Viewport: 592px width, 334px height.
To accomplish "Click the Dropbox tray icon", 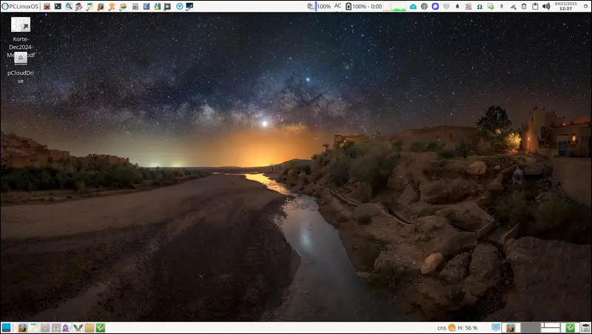I will tap(446, 7).
